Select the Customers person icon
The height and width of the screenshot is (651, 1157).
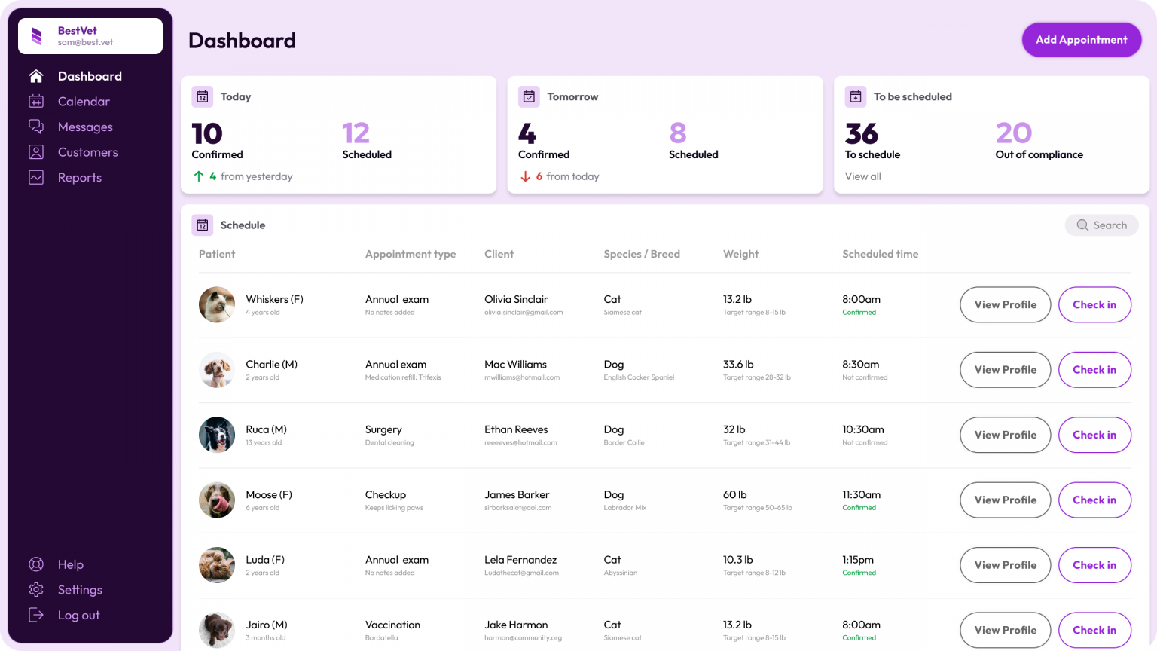pos(36,152)
